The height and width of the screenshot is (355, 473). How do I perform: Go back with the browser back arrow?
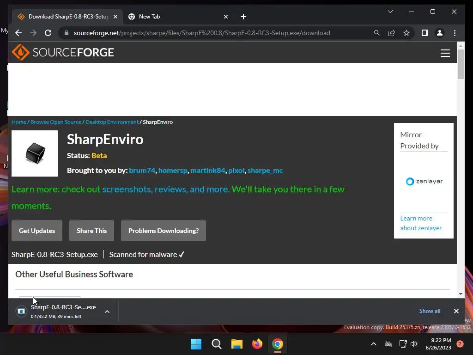18,33
